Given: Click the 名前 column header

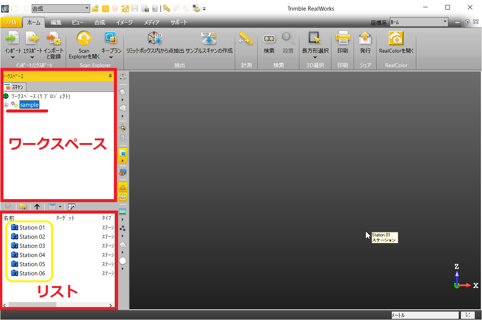Looking at the screenshot, I should (28, 218).
